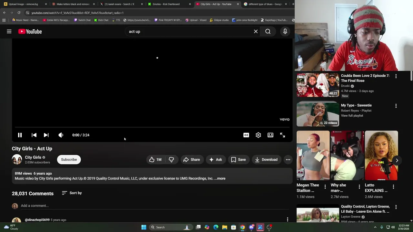Open Eklipse studio bookmark
The image size is (413, 232).
point(219,20)
